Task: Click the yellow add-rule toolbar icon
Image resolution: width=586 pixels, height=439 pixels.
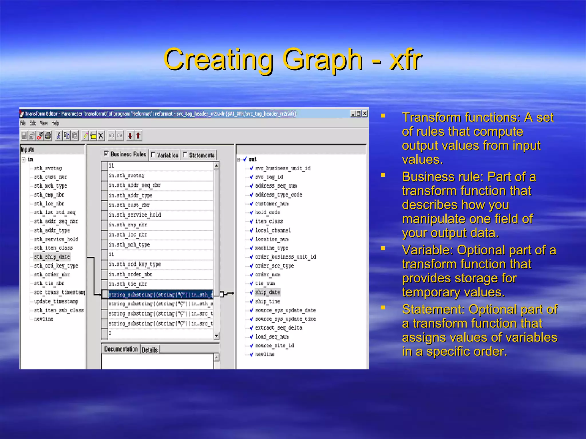Action: coord(93,135)
